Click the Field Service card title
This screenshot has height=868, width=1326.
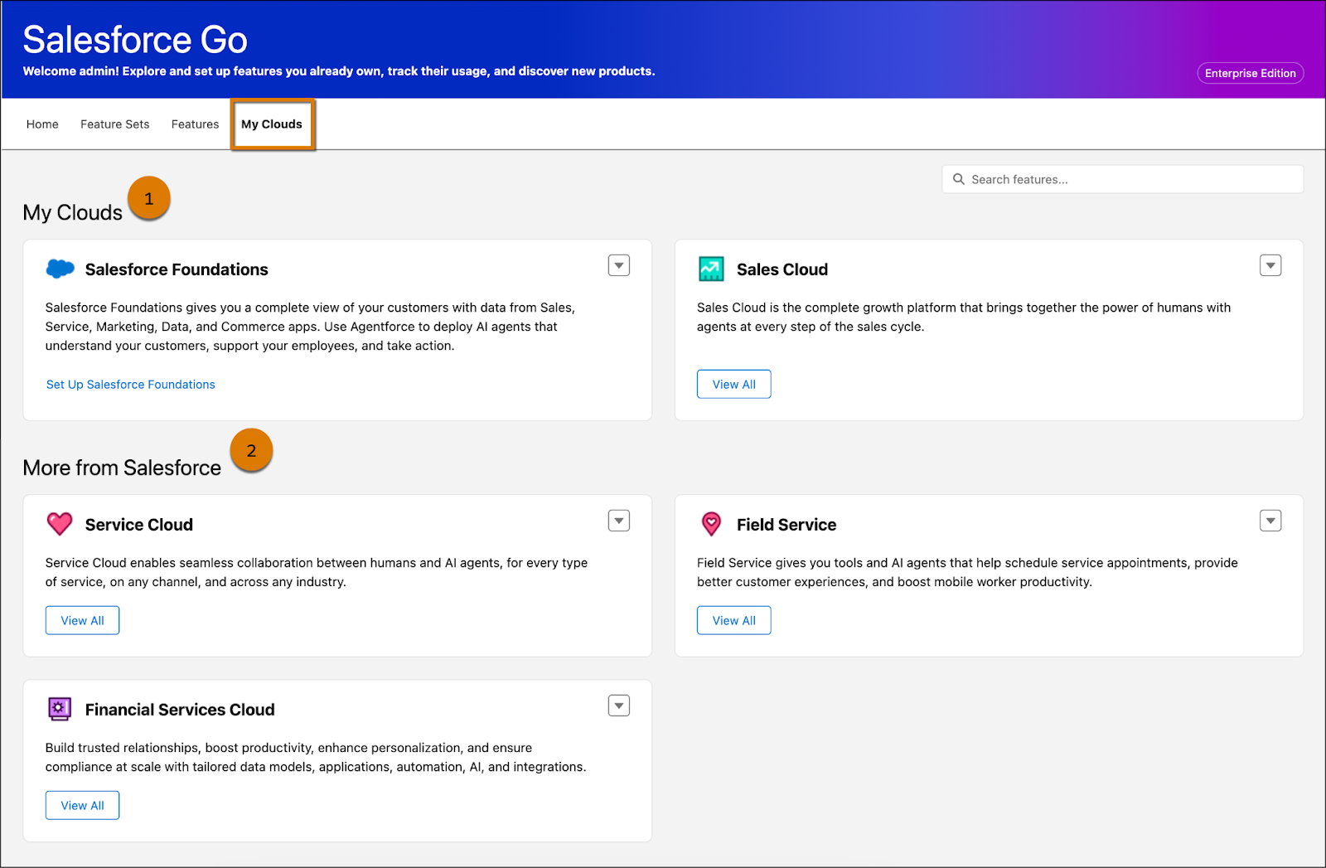click(786, 525)
